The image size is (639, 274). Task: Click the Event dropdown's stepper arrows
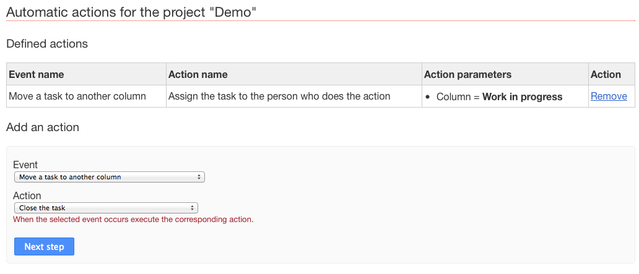pyautogui.click(x=199, y=177)
